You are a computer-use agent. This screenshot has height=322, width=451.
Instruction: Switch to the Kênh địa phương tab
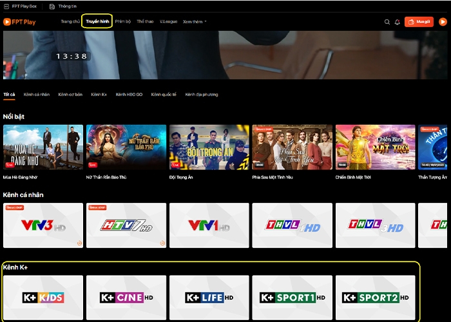(201, 95)
